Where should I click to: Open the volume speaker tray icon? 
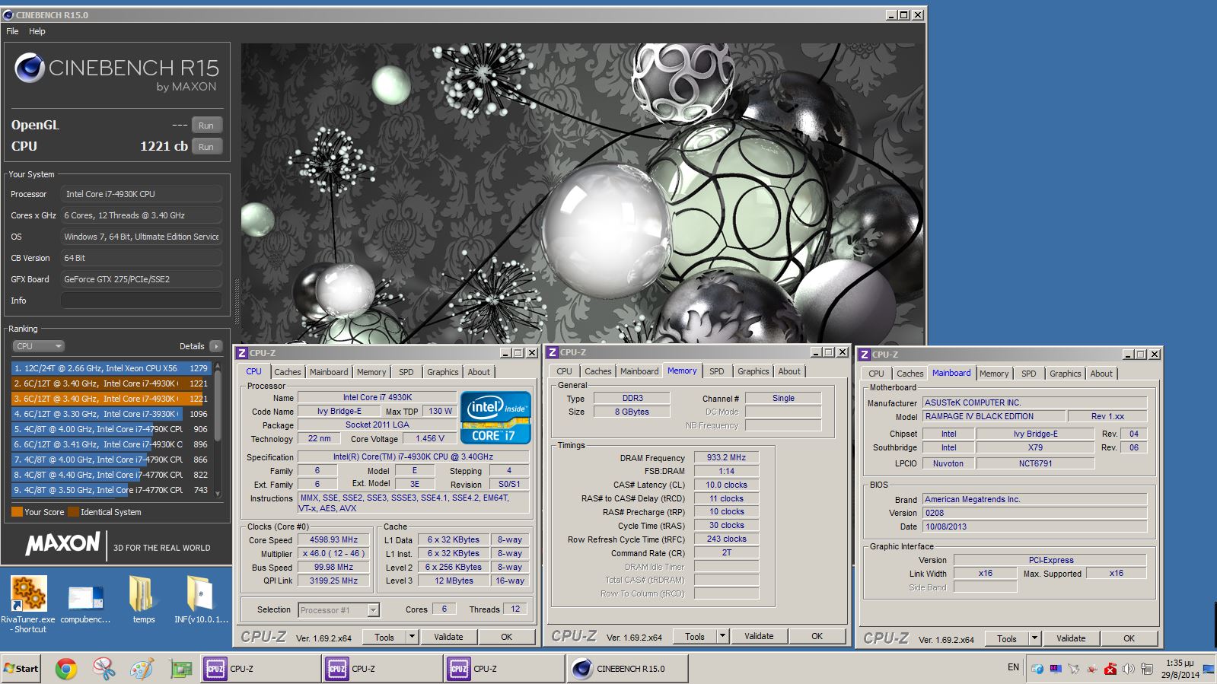pos(1128,669)
